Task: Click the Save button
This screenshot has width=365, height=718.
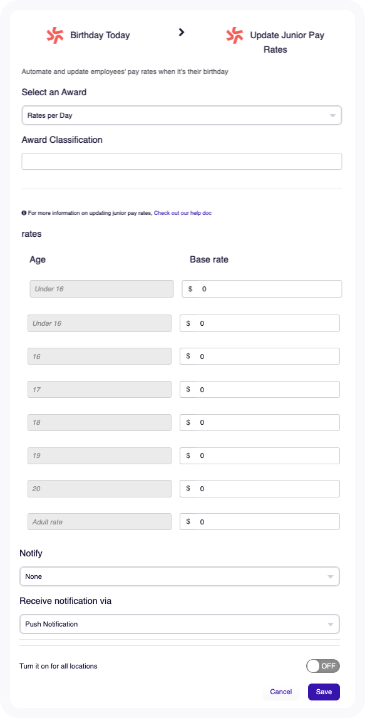Action: coord(324,692)
